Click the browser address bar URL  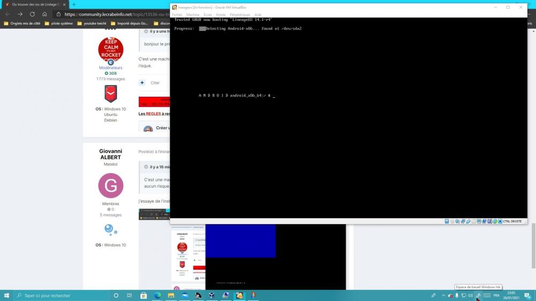coord(116,14)
